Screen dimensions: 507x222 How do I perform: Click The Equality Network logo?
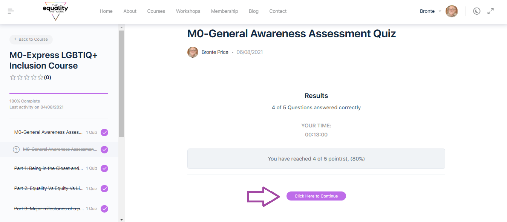pos(56,11)
